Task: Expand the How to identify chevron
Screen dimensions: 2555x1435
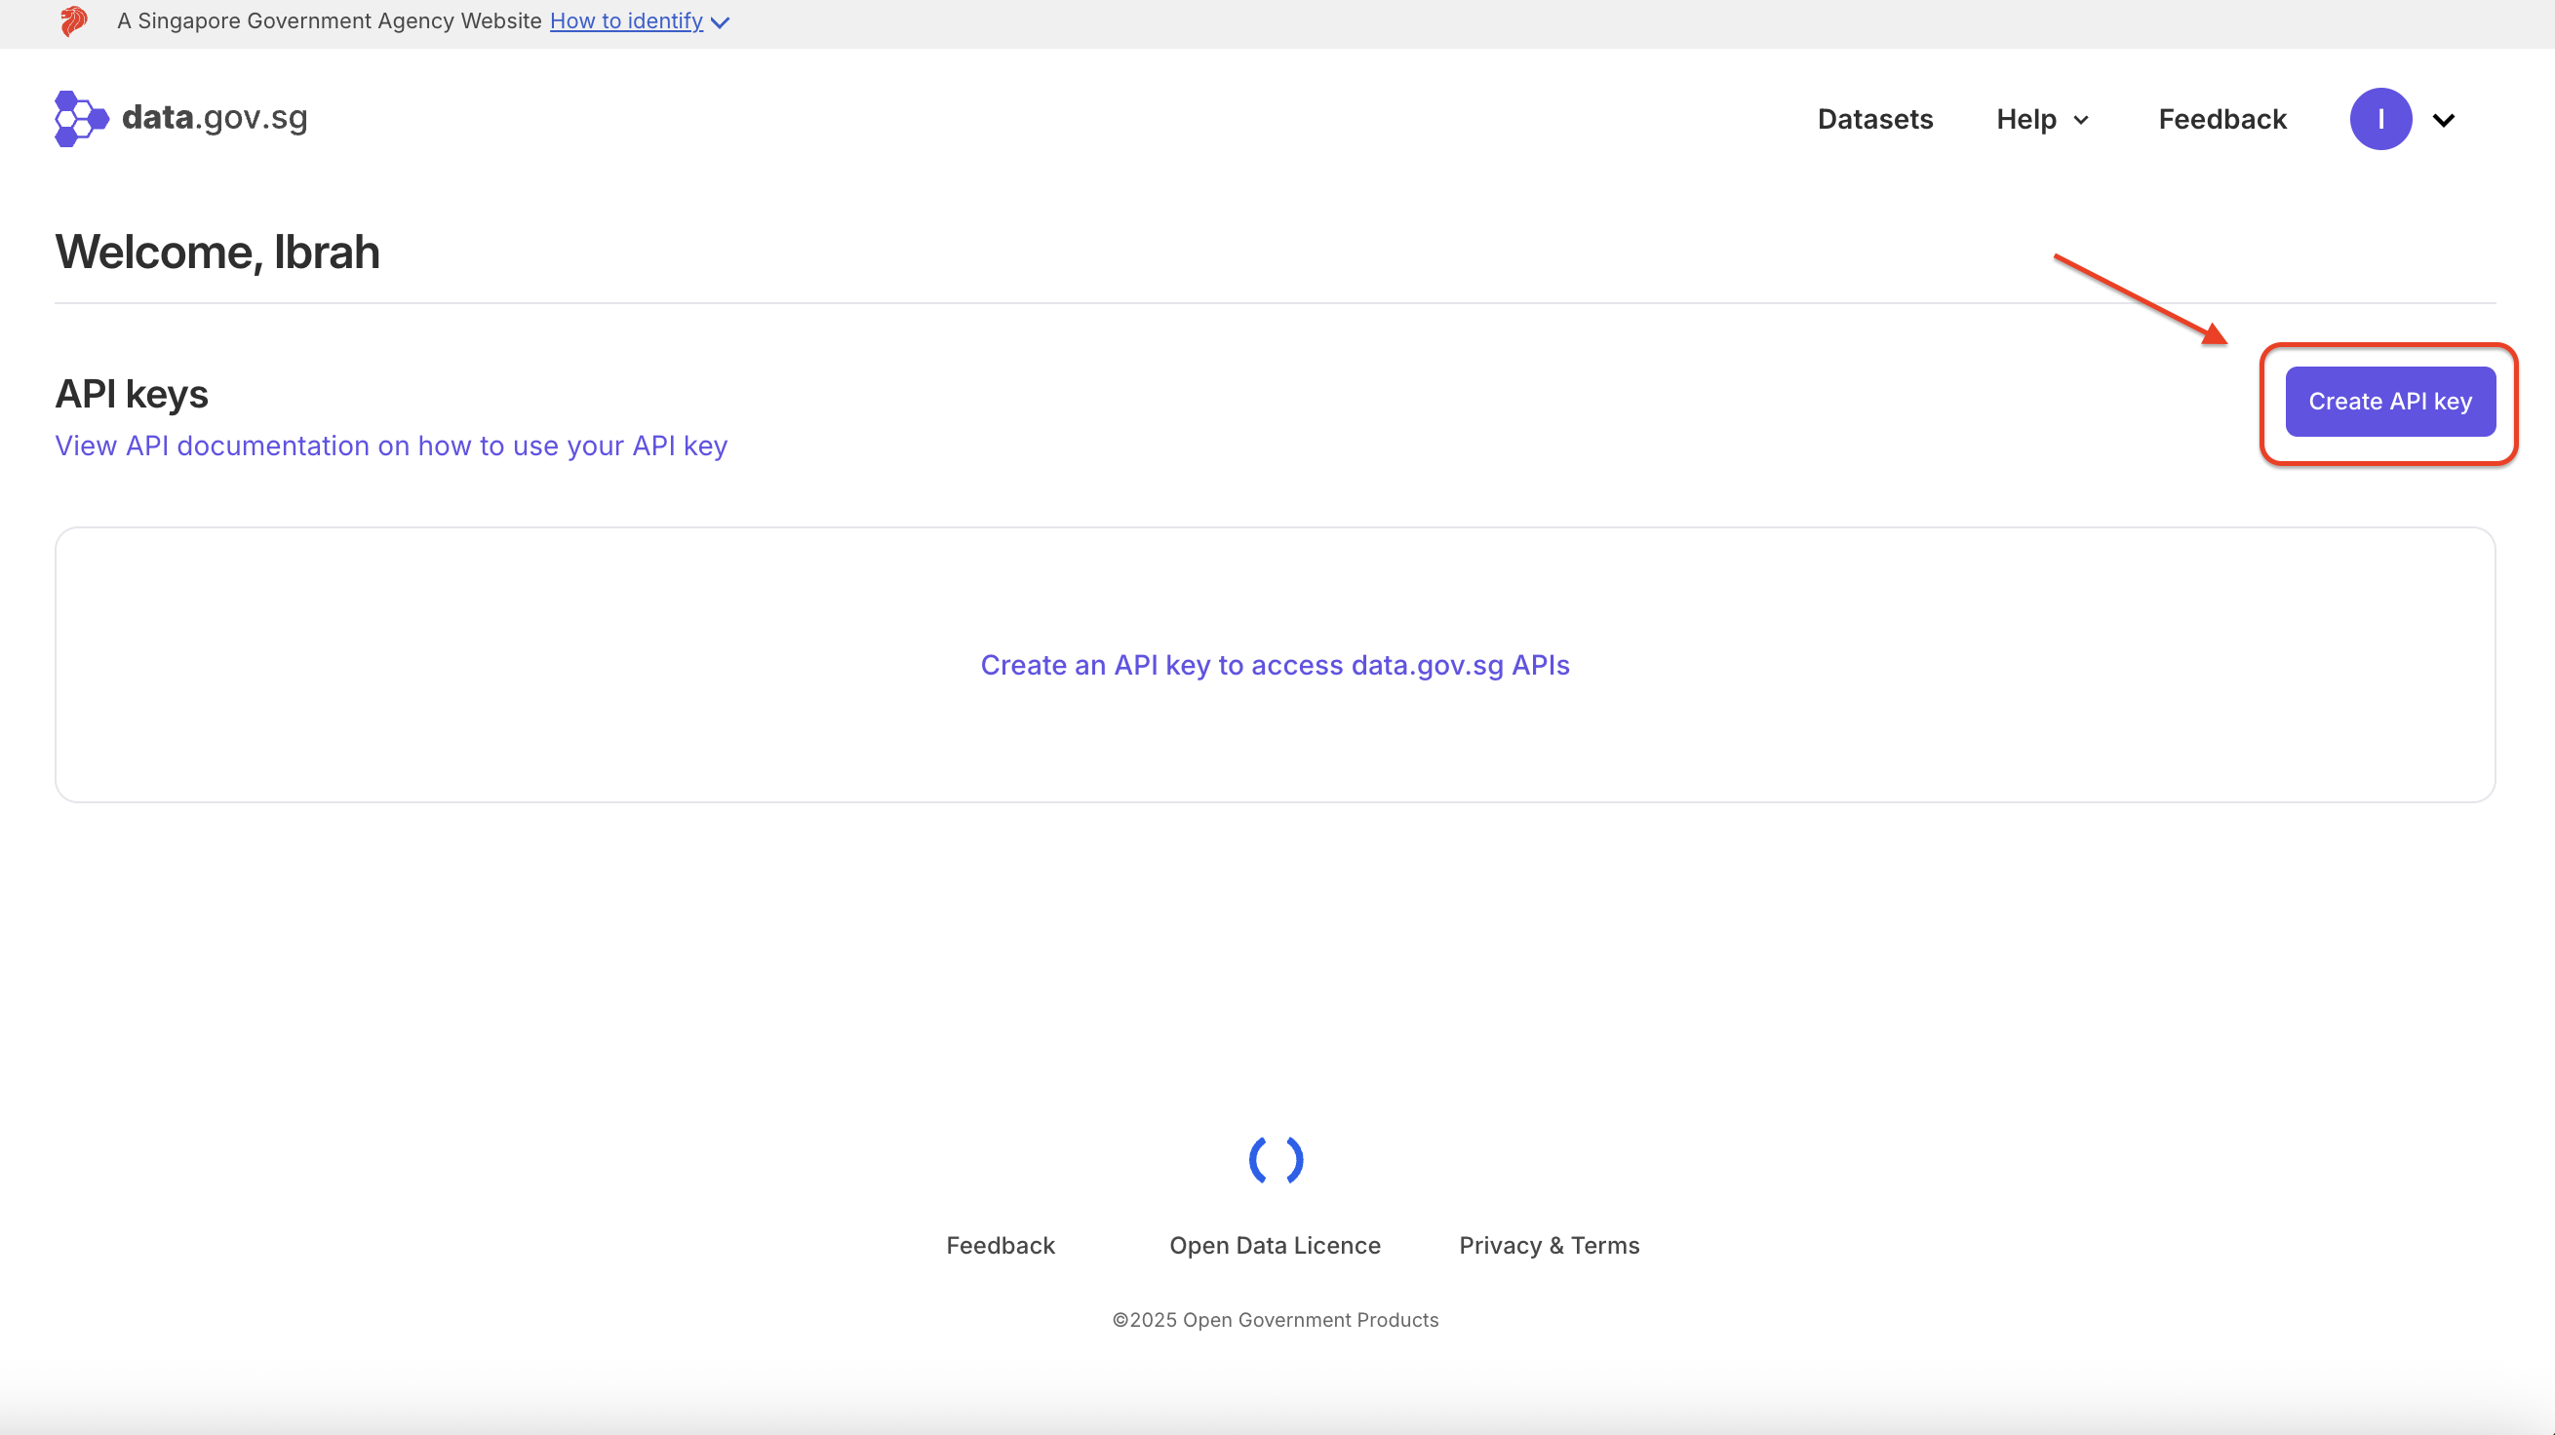Action: point(721,22)
